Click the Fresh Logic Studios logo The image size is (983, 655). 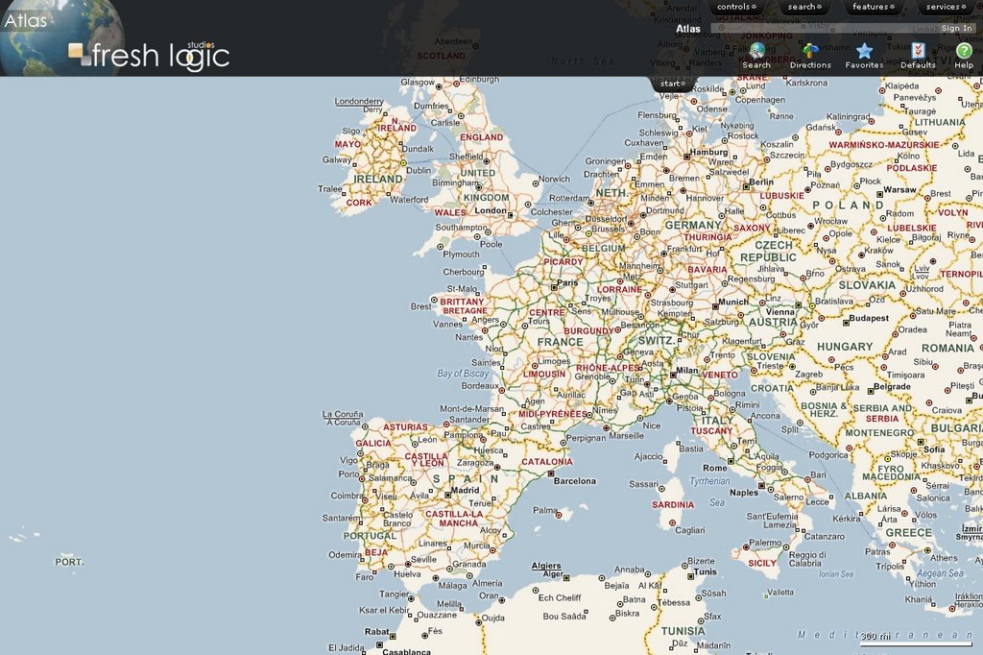(x=149, y=55)
